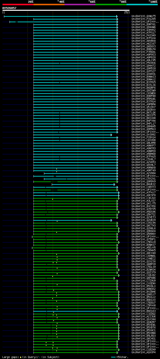Choose hit UniRef100_C3KJG0
This screenshot has height=359, width=160.
coord(143,198)
